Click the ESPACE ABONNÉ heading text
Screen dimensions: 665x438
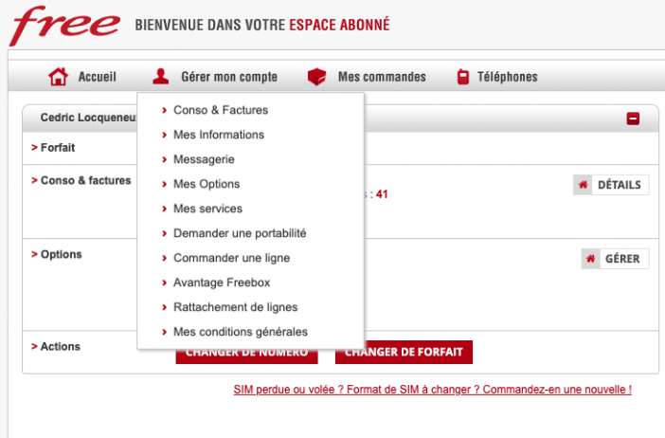click(339, 25)
